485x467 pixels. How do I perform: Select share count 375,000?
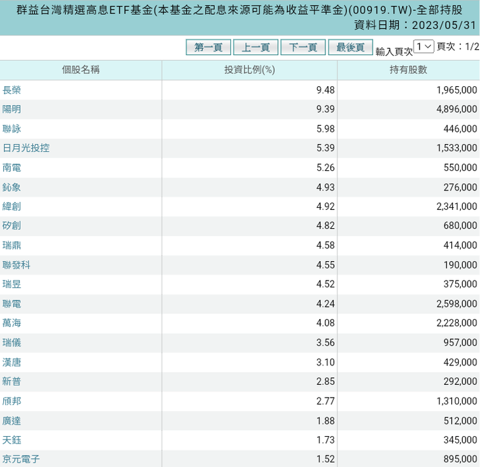click(x=460, y=284)
